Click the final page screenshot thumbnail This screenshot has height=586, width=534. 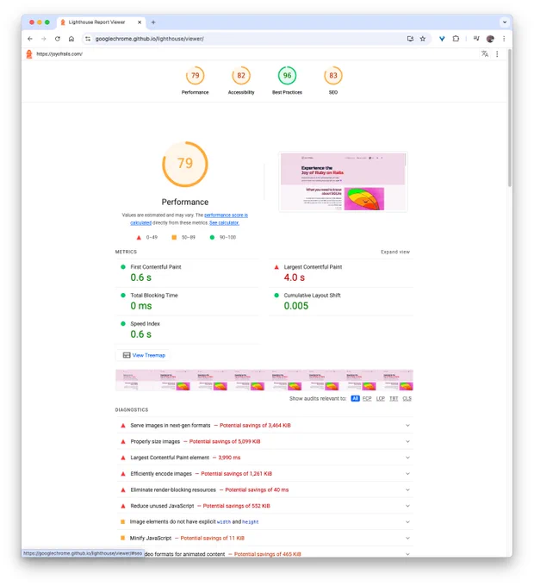pos(343,182)
